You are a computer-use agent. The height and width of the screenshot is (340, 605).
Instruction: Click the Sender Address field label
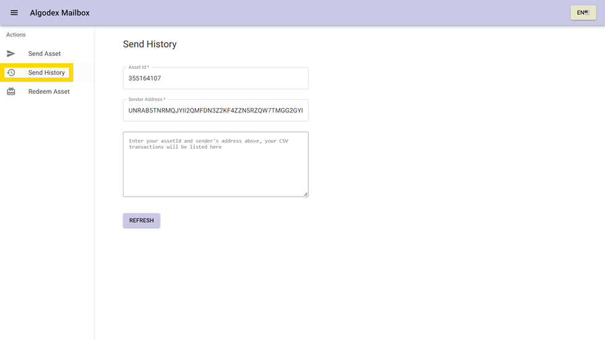pyautogui.click(x=146, y=99)
